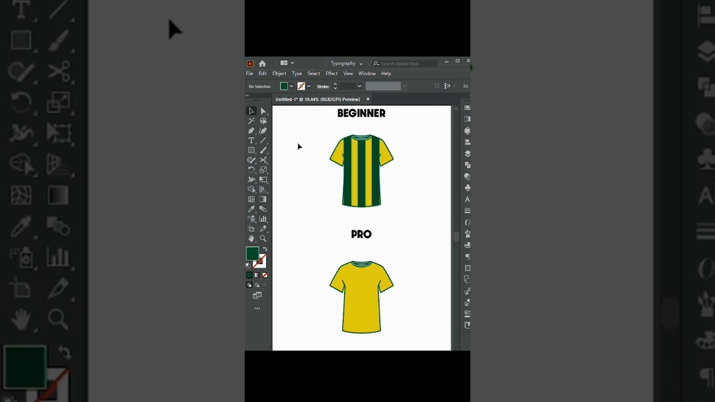Image resolution: width=715 pixels, height=402 pixels.
Task: Switch to Gradient fill mode button
Action: pos(257,275)
